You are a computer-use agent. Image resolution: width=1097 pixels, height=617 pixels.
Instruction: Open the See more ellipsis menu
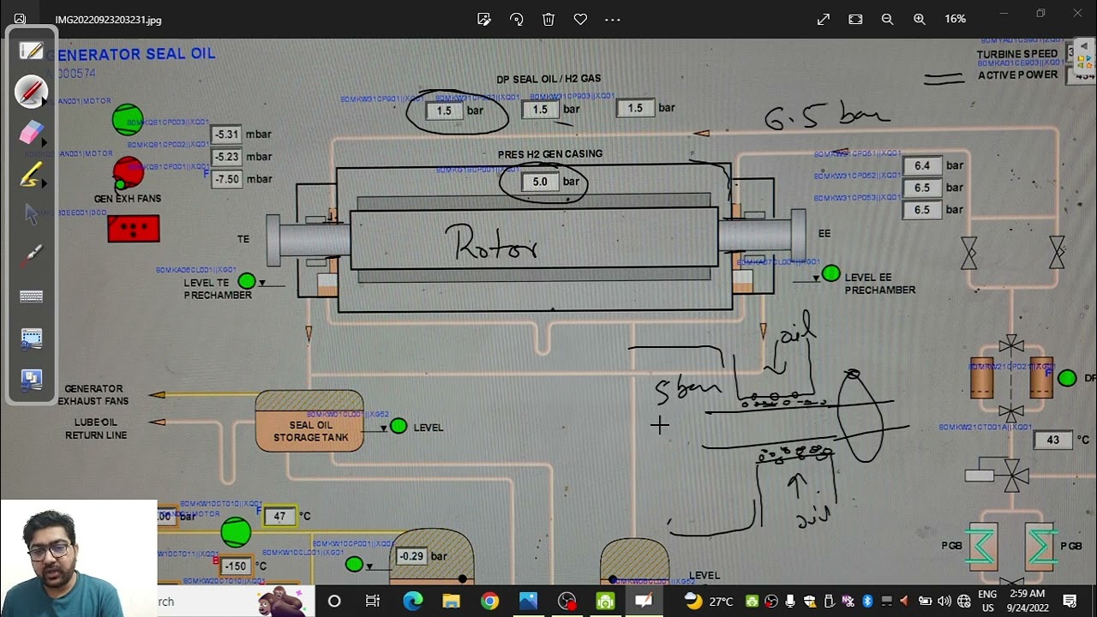point(612,19)
